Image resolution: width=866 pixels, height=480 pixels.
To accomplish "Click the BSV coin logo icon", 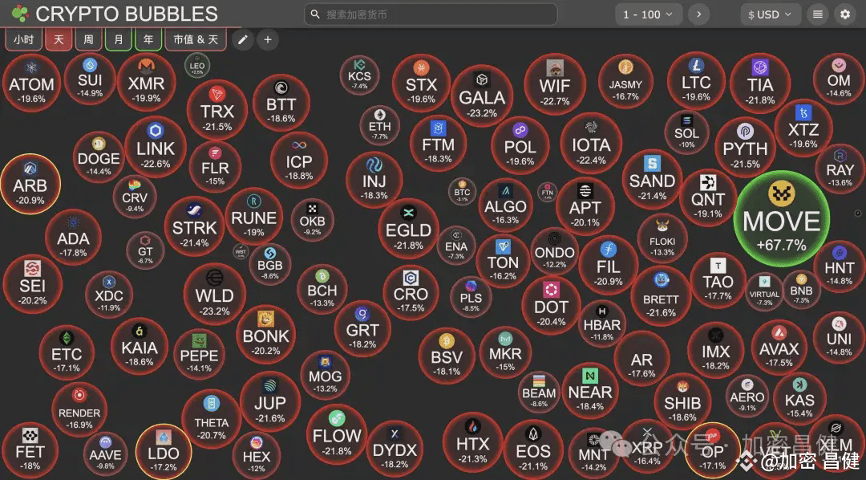I will [x=447, y=340].
